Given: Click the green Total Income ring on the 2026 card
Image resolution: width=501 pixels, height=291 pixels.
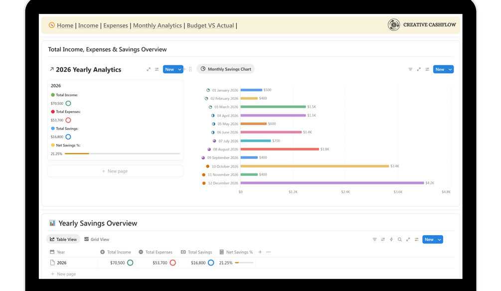Looking at the screenshot, I should click(x=68, y=103).
